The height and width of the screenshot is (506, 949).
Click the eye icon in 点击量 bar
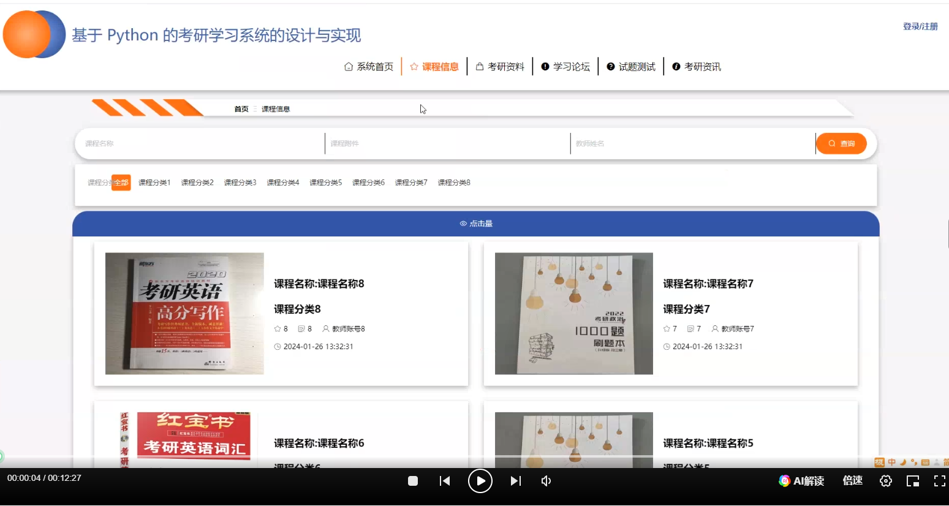pyautogui.click(x=463, y=224)
